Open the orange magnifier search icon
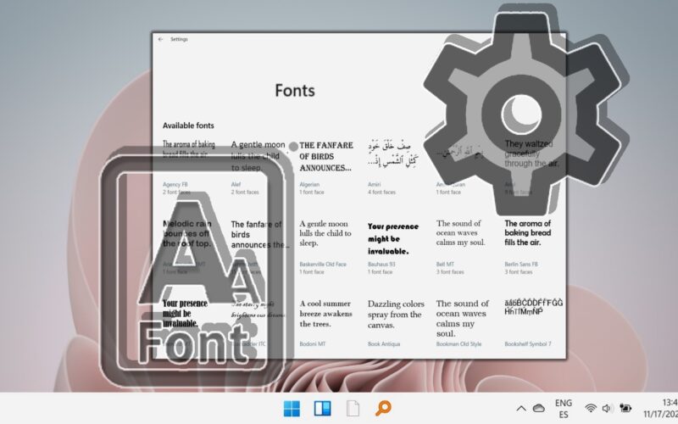The height and width of the screenshot is (424, 678). (x=383, y=408)
